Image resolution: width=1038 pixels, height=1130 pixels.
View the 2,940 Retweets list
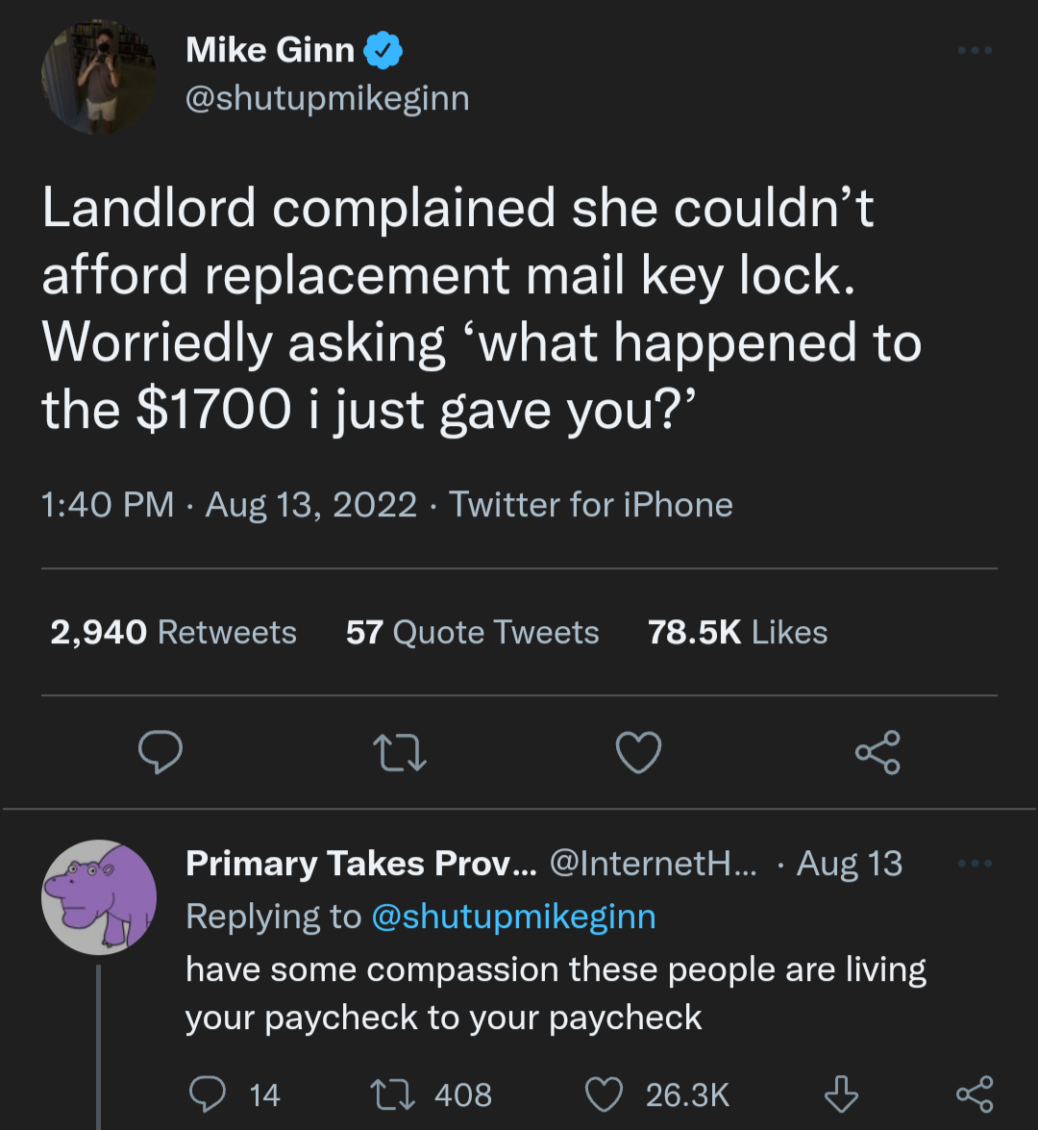tap(174, 632)
